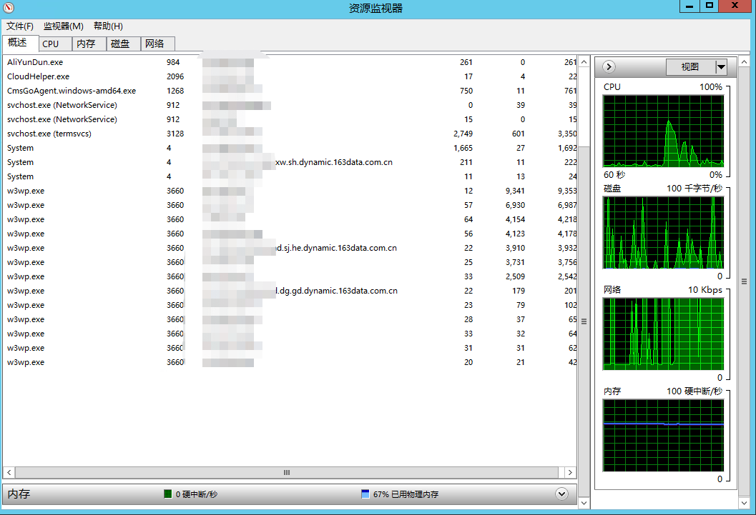Click PID 1268 of CmsGoAgent
Viewport: 756px width, 515px height.
(x=175, y=91)
